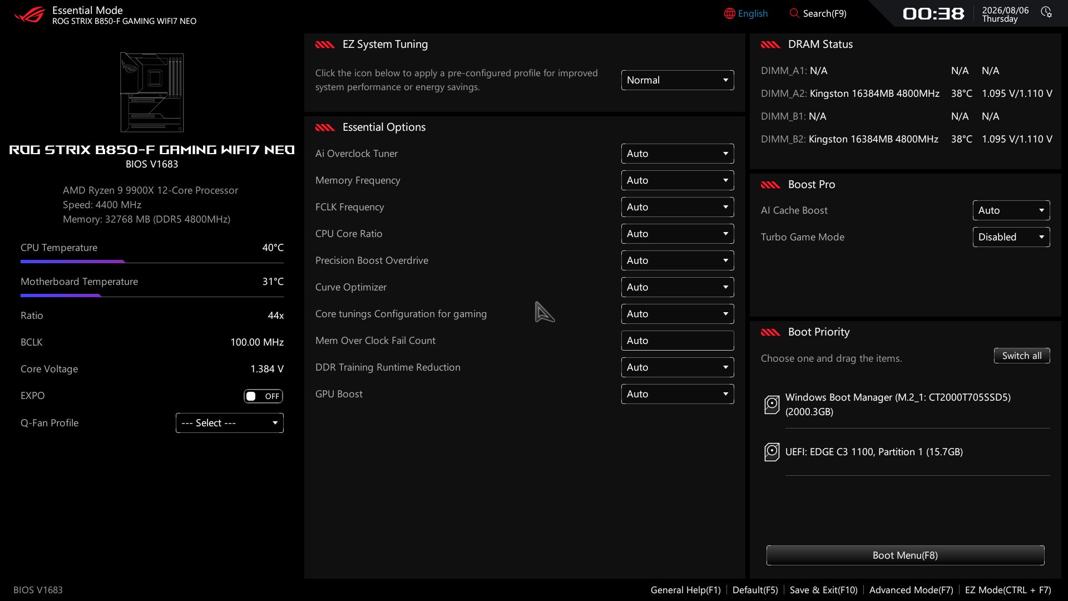Click the Speed: 4400 MHz text
This screenshot has height=601, width=1068.
[x=102, y=205]
